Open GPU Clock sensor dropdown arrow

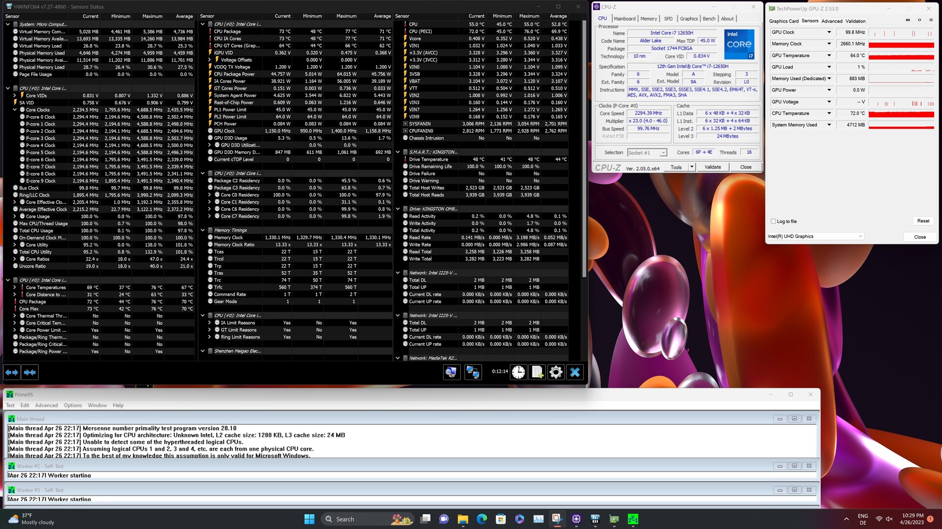click(829, 32)
